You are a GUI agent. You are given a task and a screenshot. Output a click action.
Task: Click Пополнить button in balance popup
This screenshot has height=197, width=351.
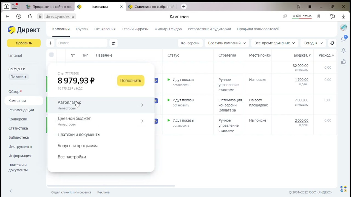point(131,80)
